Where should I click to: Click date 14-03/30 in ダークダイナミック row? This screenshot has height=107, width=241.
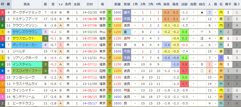click(90, 12)
